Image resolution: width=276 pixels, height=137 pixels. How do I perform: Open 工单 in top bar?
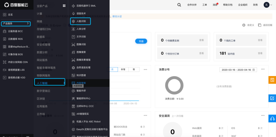click(x=204, y=5)
